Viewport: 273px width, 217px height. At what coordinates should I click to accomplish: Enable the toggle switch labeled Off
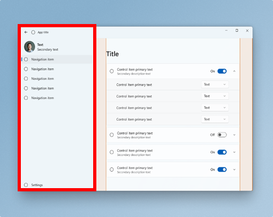click(x=222, y=135)
